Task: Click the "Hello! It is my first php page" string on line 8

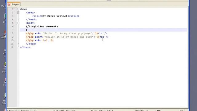Action: pos(67,33)
